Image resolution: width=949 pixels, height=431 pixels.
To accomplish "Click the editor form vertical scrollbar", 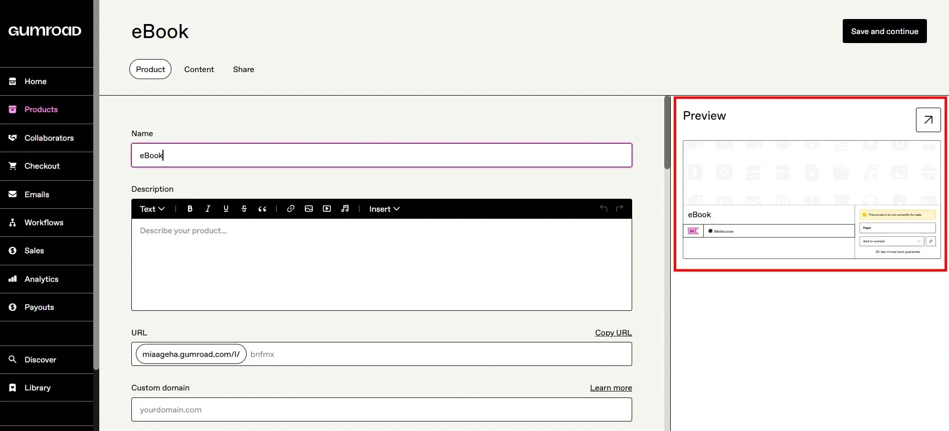I will coord(667,133).
